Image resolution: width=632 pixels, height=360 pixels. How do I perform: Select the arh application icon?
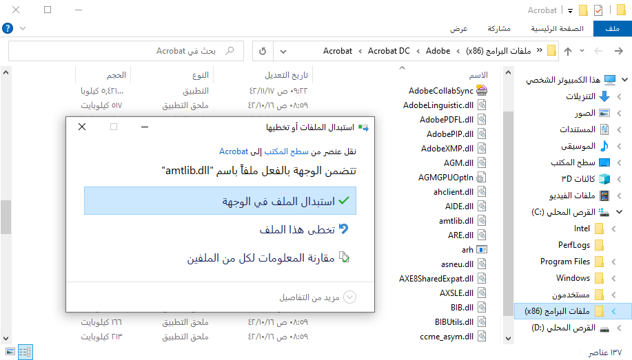tap(482, 250)
